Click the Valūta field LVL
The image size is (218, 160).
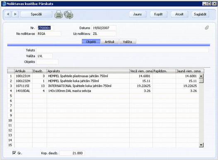pyautogui.click(x=44, y=56)
